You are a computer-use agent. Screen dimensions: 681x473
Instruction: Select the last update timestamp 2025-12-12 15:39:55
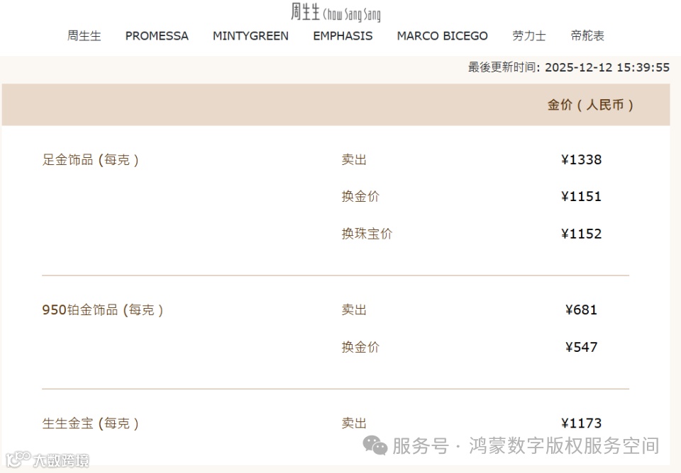(x=607, y=68)
